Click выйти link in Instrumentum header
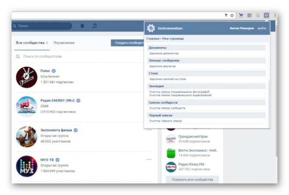This screenshot has width=289, height=195. pyautogui.click(x=262, y=28)
